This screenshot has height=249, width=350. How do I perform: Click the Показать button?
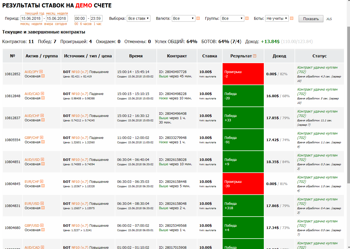point(311,19)
